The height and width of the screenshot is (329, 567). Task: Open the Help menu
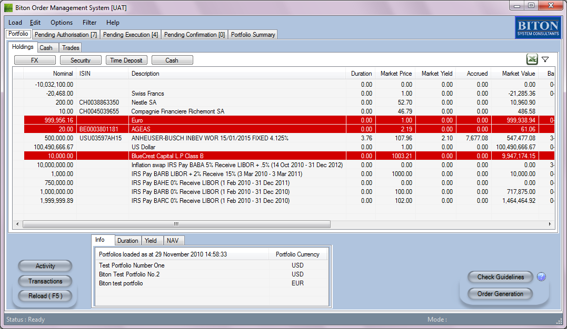(113, 23)
